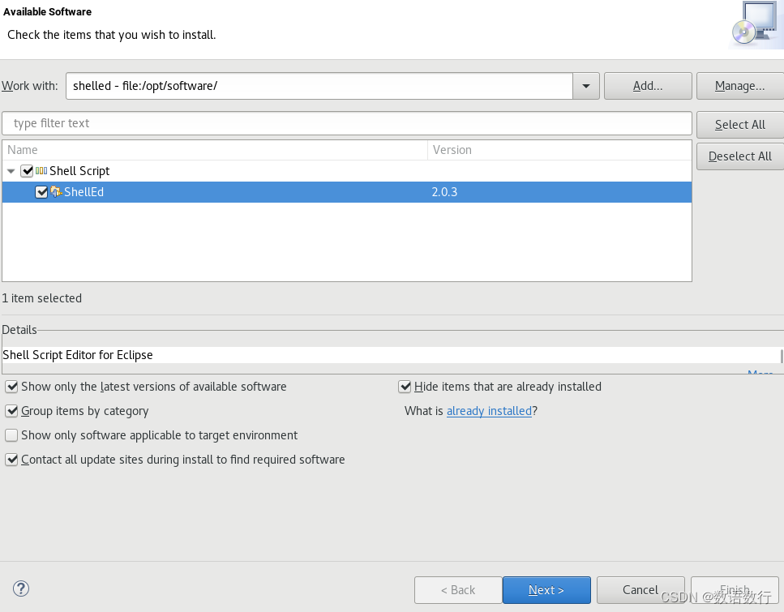Image resolution: width=784 pixels, height=612 pixels.
Task: Click the 2.0.3 version cell
Action: click(444, 192)
